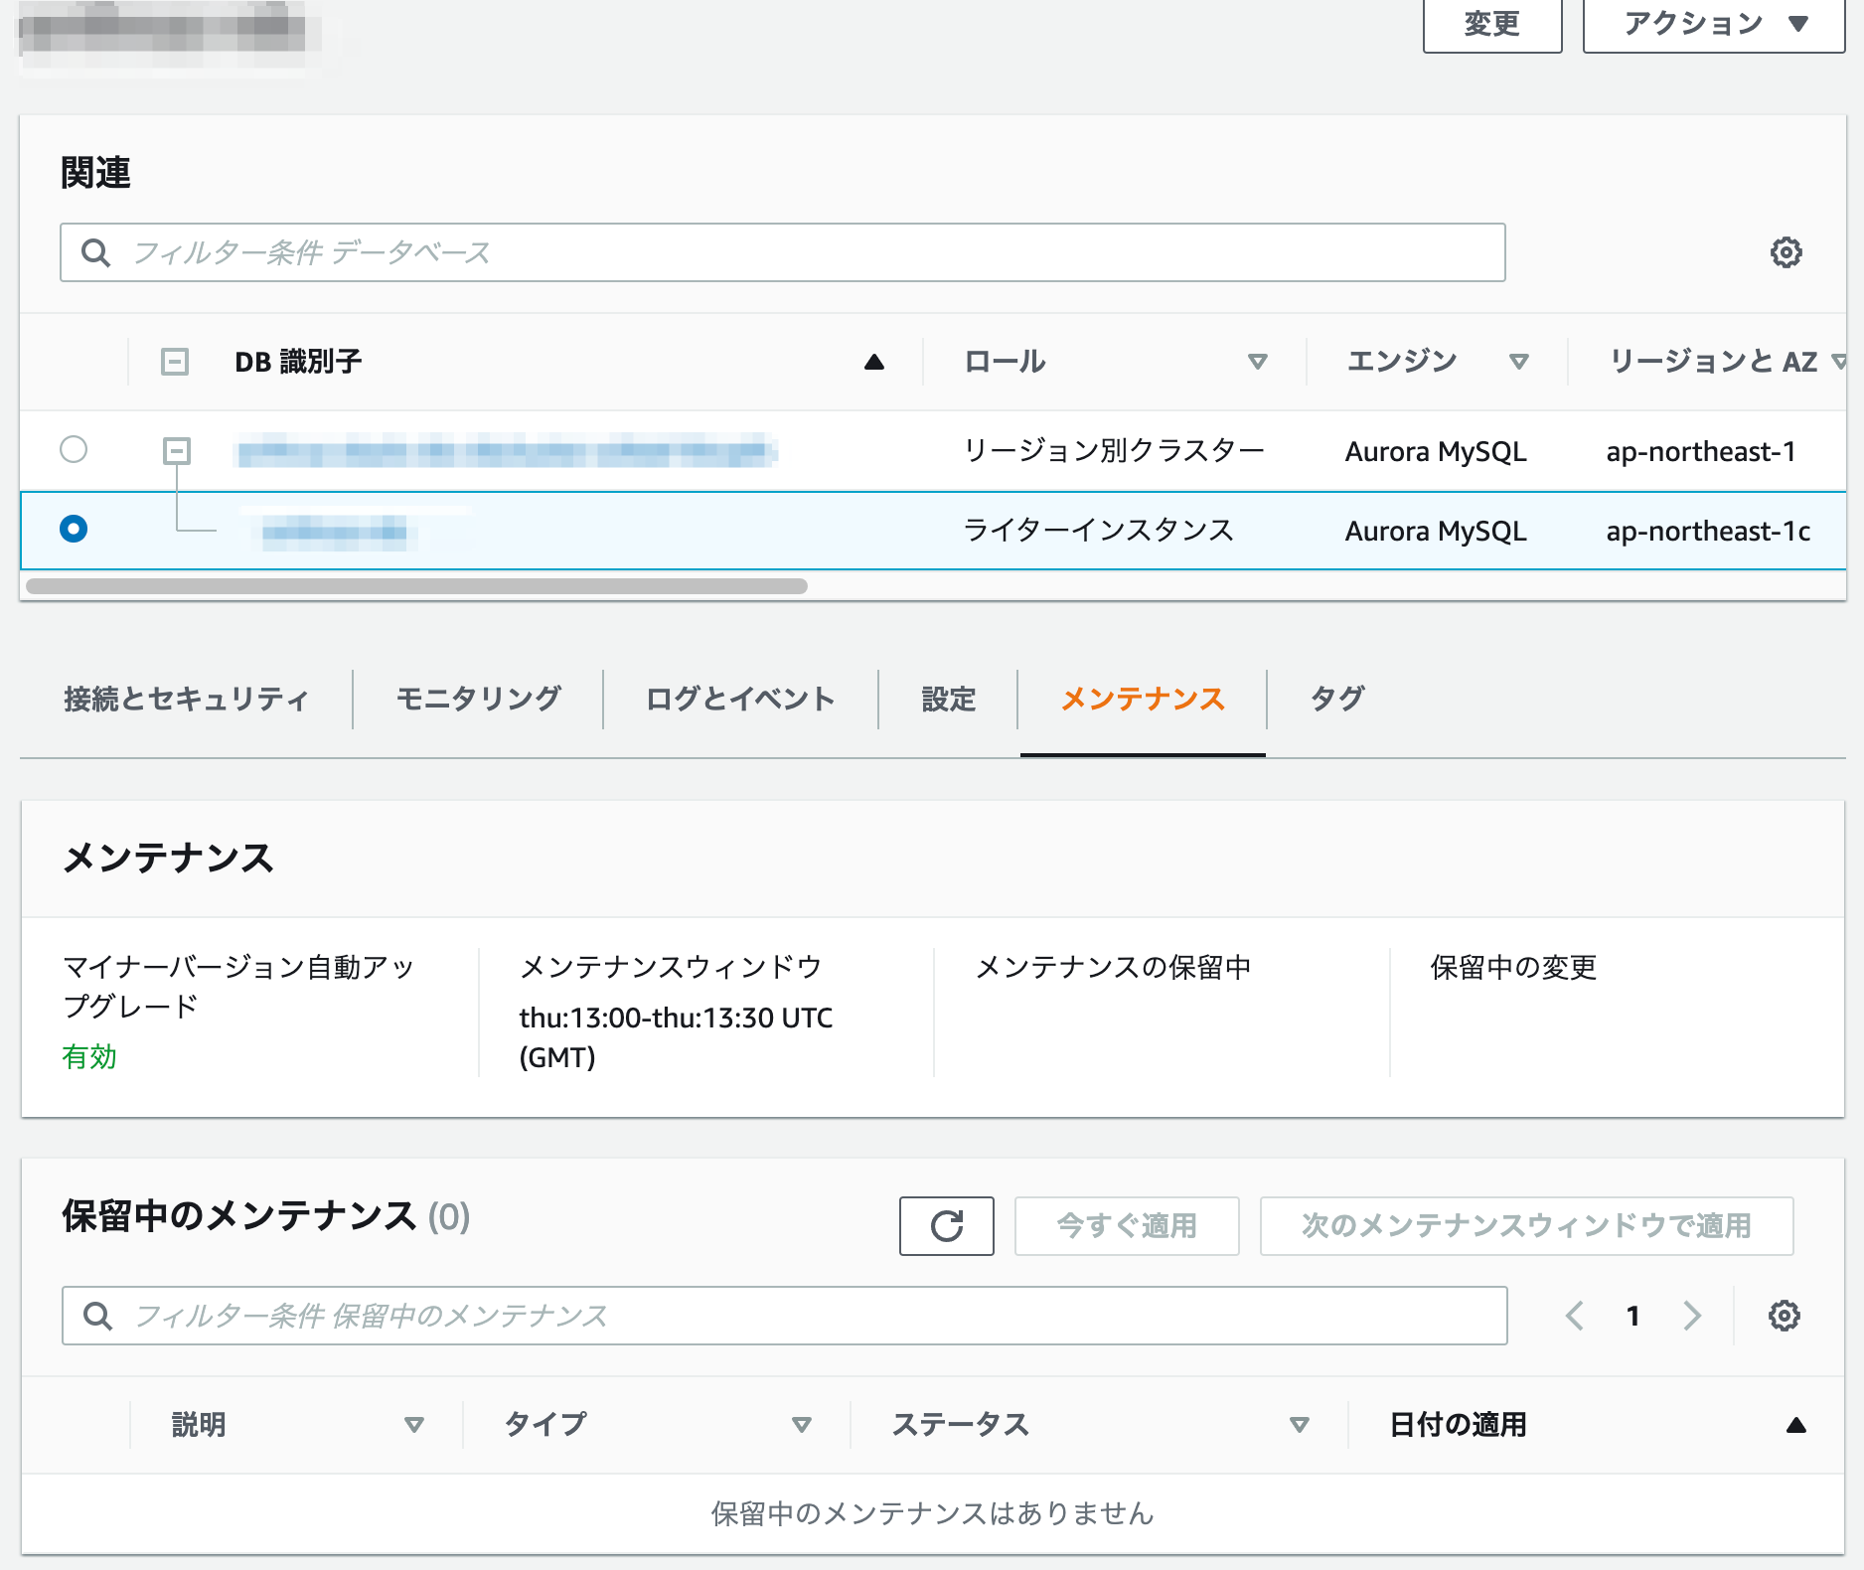The height and width of the screenshot is (1570, 1864).
Task: Open related databases table settings gear
Action: [1786, 252]
